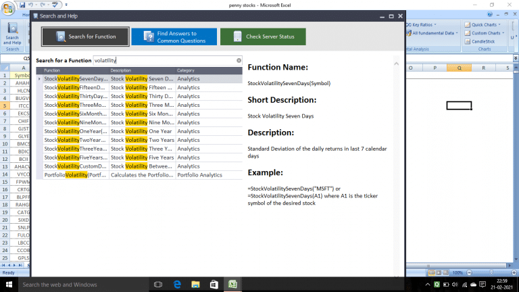Switch to Page Break Preview

(x=446, y=273)
